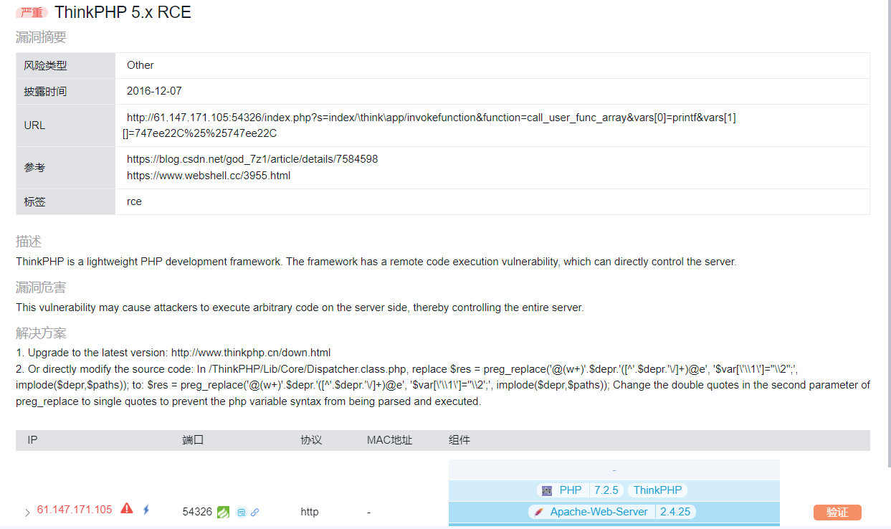
Task: Click the blue search icon beside port 54326
Action: [242, 513]
